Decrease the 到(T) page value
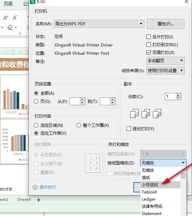The height and width of the screenshot is (216, 192). point(112,103)
